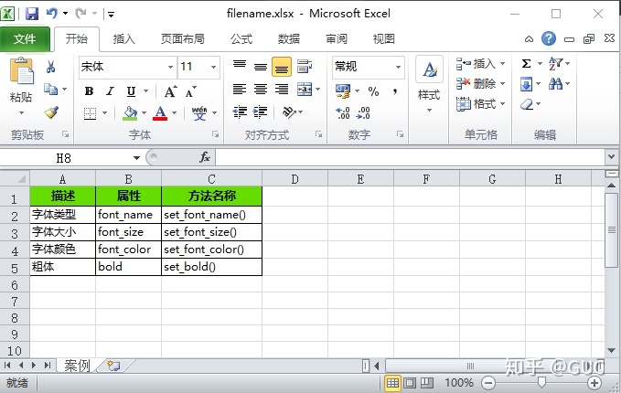Viewport: 621px width, 393px height.
Task: Switch to Page Break Preview view
Action: coord(427,383)
